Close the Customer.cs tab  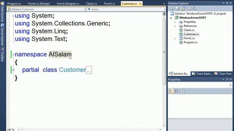140,4
